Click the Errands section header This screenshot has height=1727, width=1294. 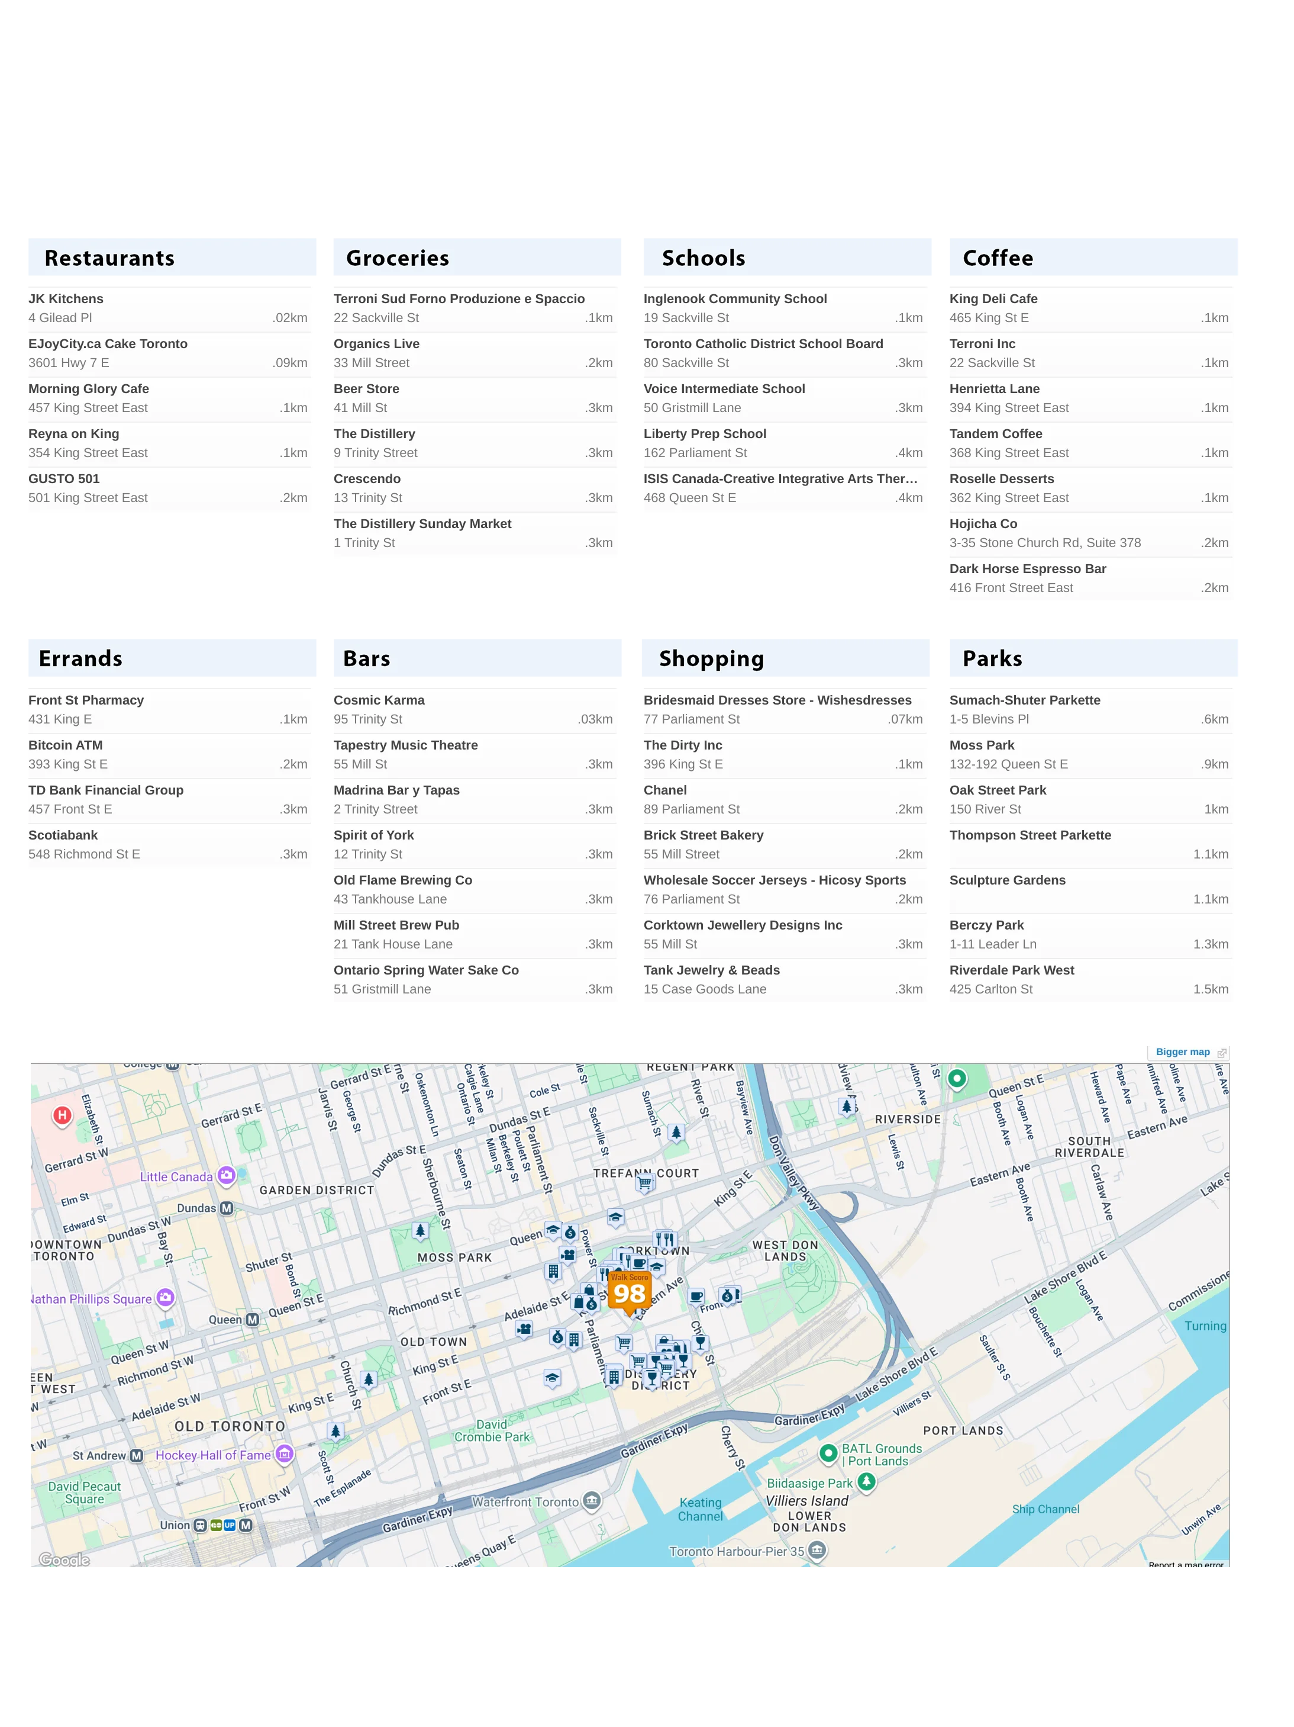tap(173, 658)
